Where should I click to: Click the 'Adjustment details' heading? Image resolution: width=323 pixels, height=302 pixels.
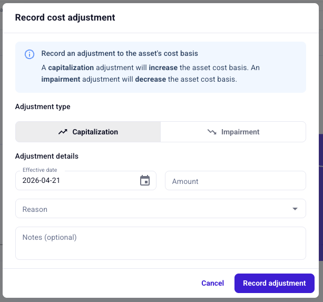(x=47, y=156)
